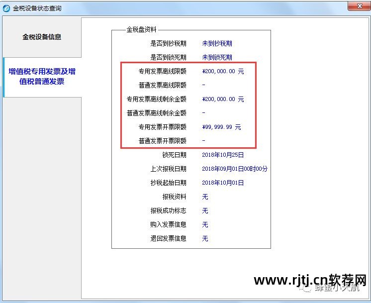Click the 2018年10月01日 value
Image resolution: width=371 pixels, height=303 pixels.
[223, 183]
